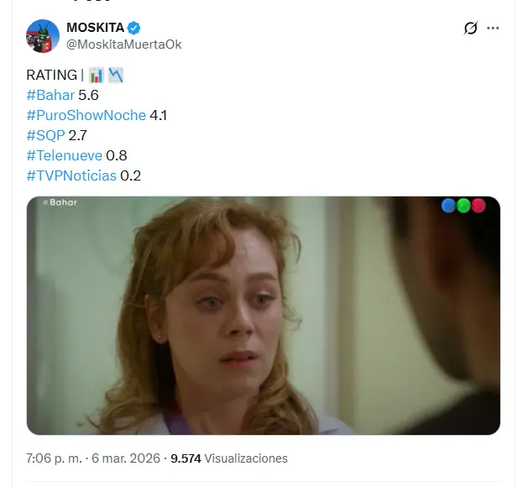
Task: Open the #Bahar hashtag link
Action: click(x=50, y=95)
